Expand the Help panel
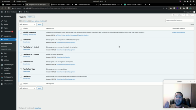Screen dimensions: 196x110 (190, 15)
